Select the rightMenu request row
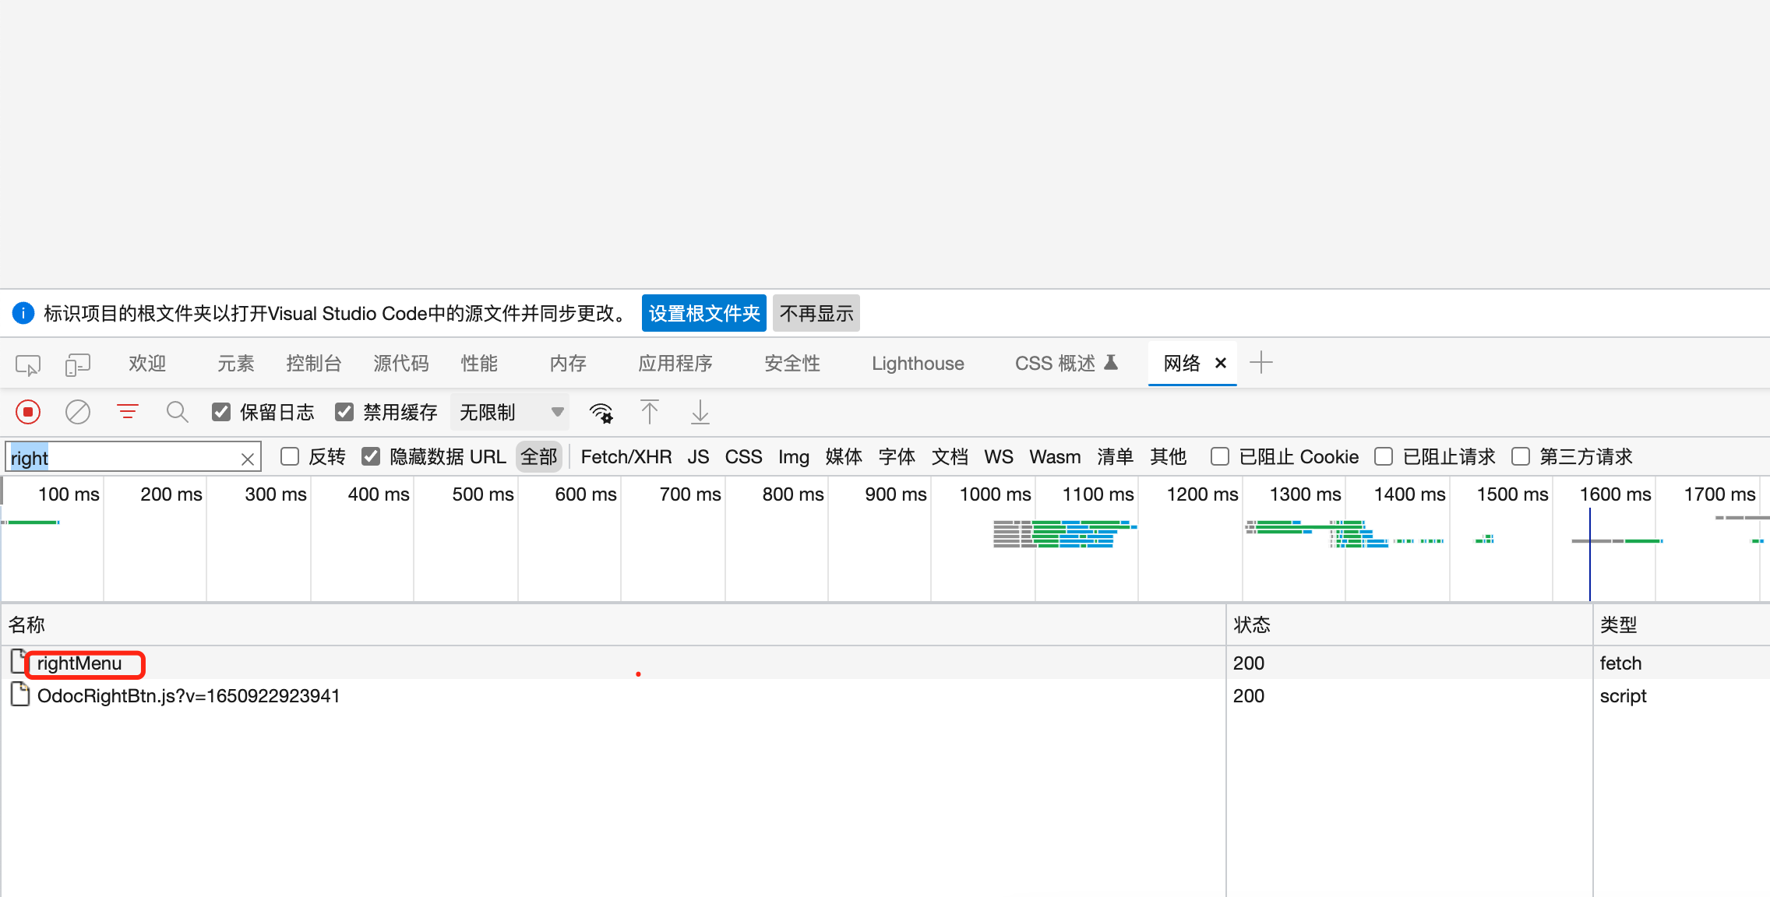The height and width of the screenshot is (897, 1770). [x=885, y=663]
